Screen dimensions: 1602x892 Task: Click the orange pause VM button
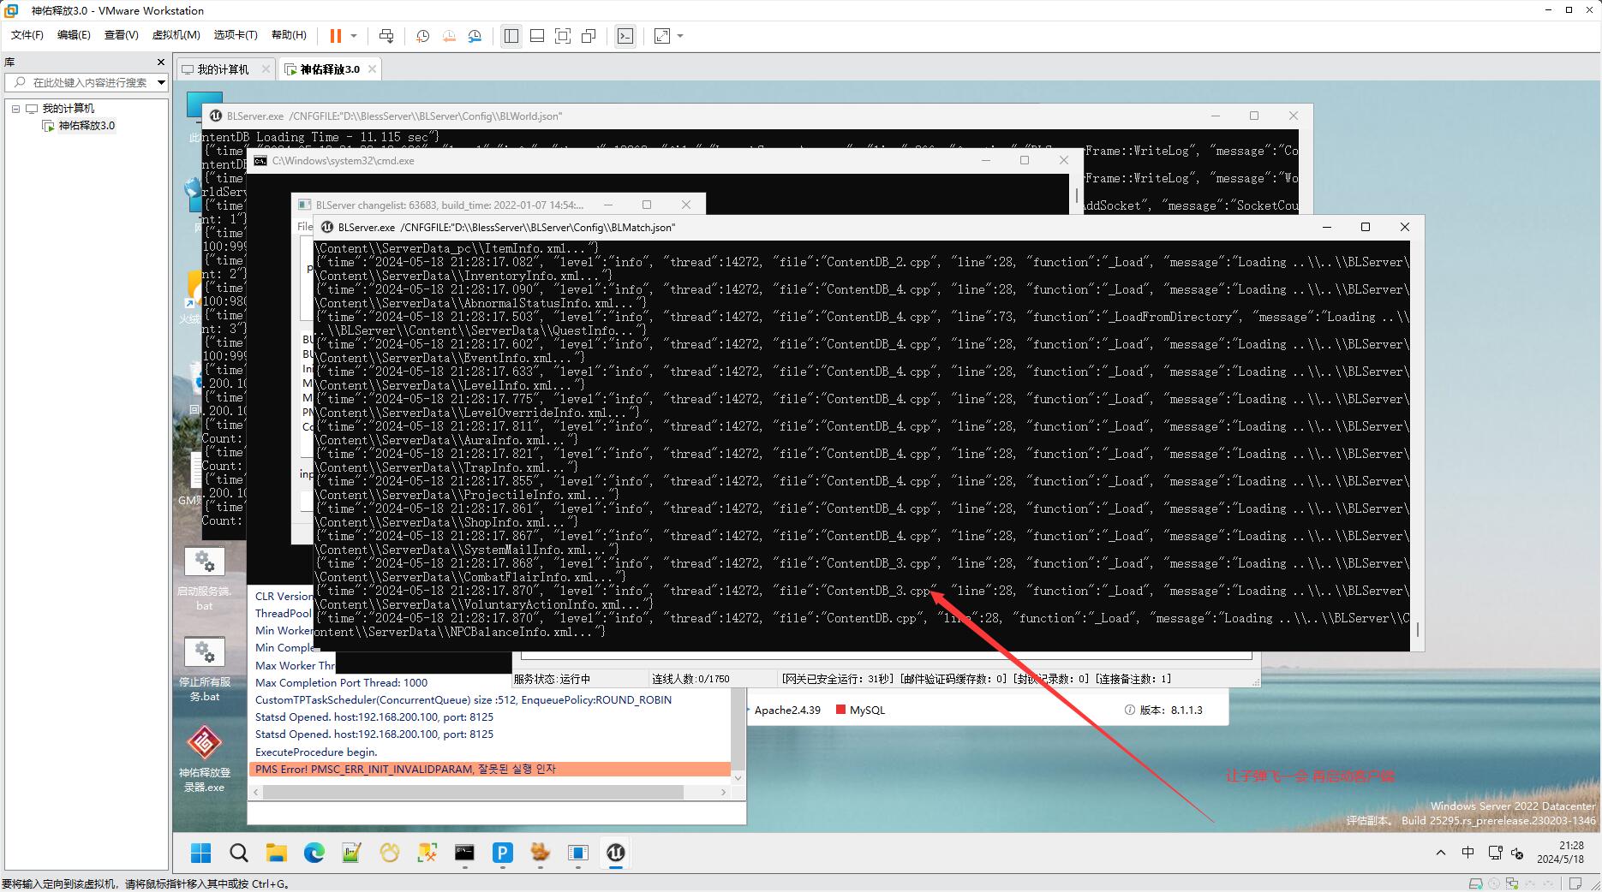tap(335, 36)
